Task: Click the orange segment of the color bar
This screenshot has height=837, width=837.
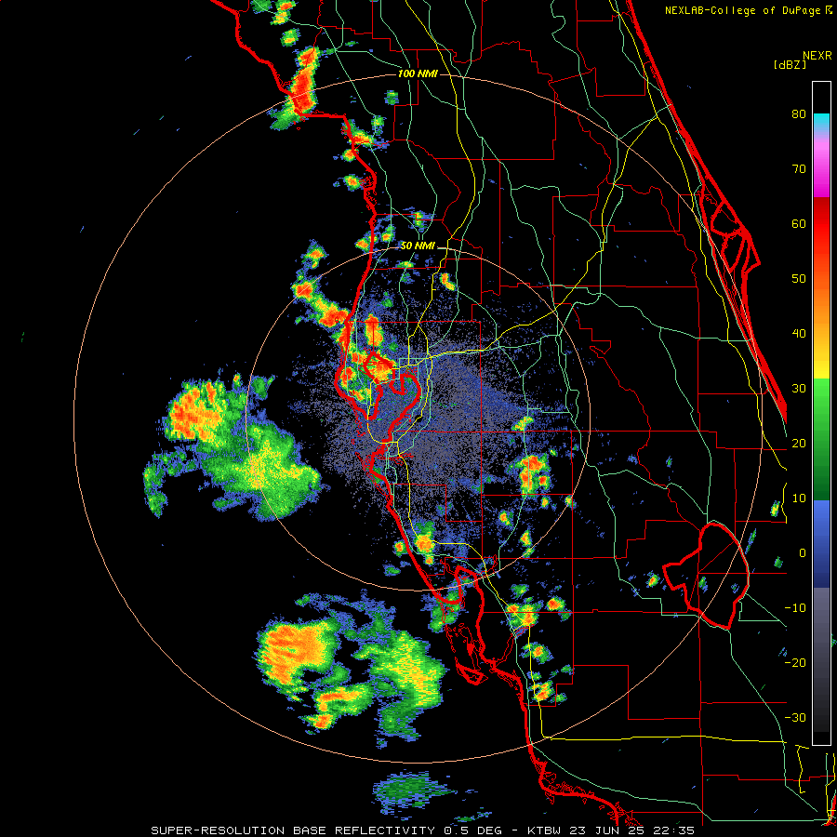Action: (x=821, y=315)
